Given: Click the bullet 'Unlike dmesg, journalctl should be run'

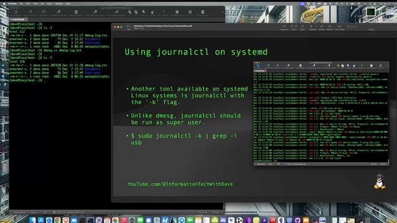Looking at the screenshot, I should 186,119.
